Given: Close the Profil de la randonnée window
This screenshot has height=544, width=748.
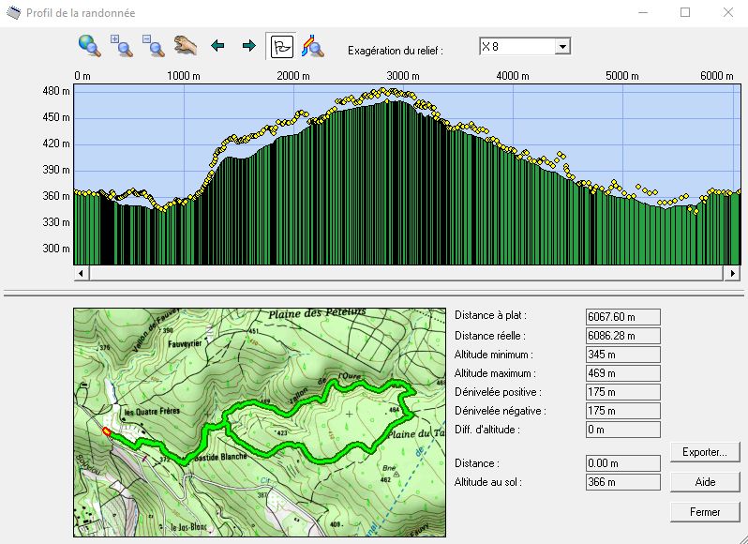Looking at the screenshot, I should [x=728, y=12].
